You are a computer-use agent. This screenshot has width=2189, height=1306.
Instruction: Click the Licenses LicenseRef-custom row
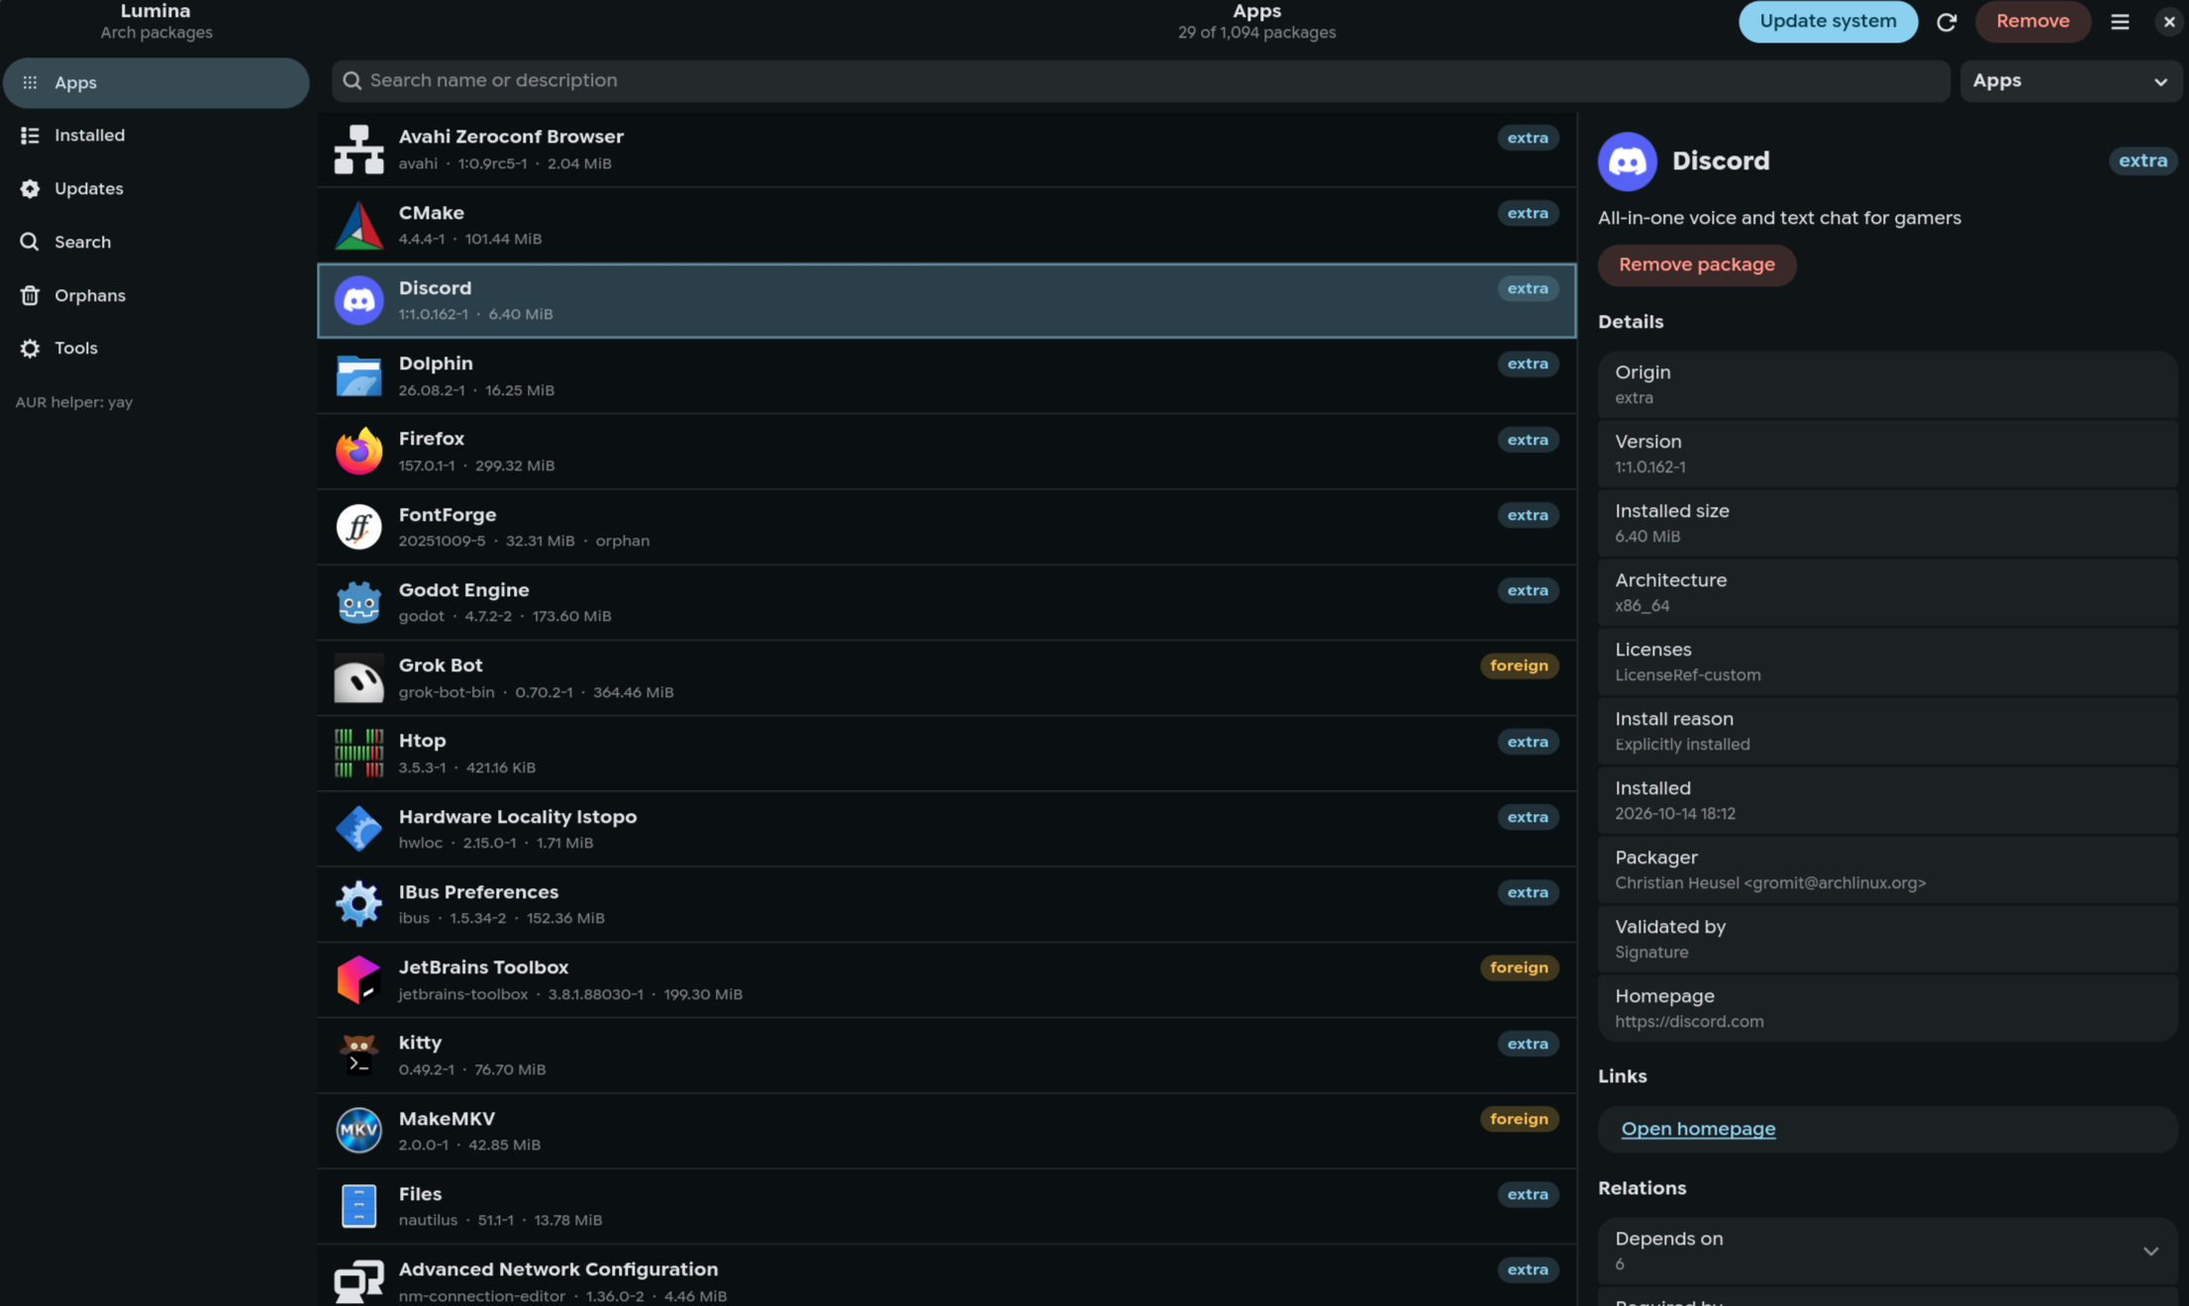pyautogui.click(x=1887, y=662)
